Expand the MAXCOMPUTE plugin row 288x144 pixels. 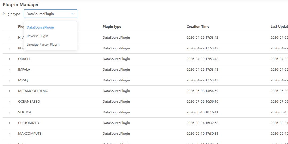coord(9,134)
